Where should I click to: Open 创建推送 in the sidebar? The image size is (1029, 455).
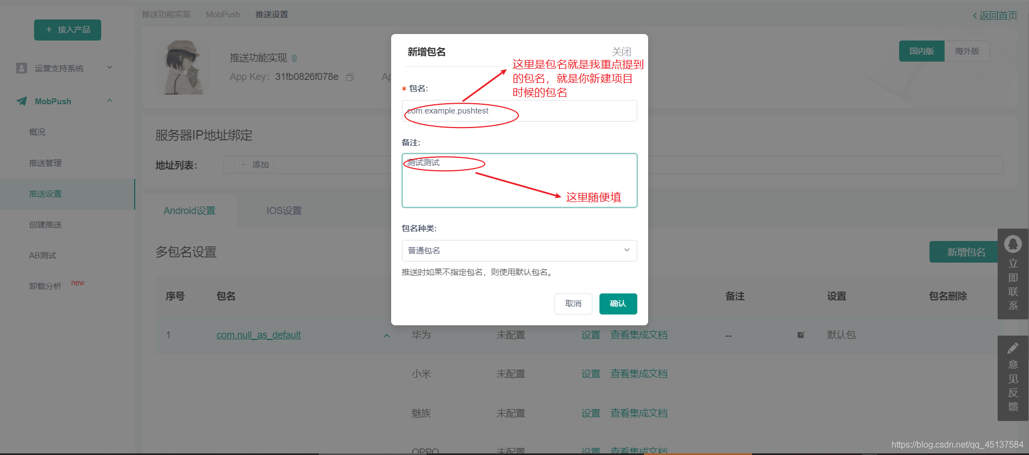coord(45,224)
